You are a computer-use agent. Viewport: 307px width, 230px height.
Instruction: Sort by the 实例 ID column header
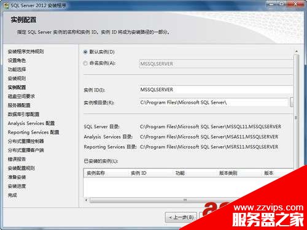[x=139, y=173]
